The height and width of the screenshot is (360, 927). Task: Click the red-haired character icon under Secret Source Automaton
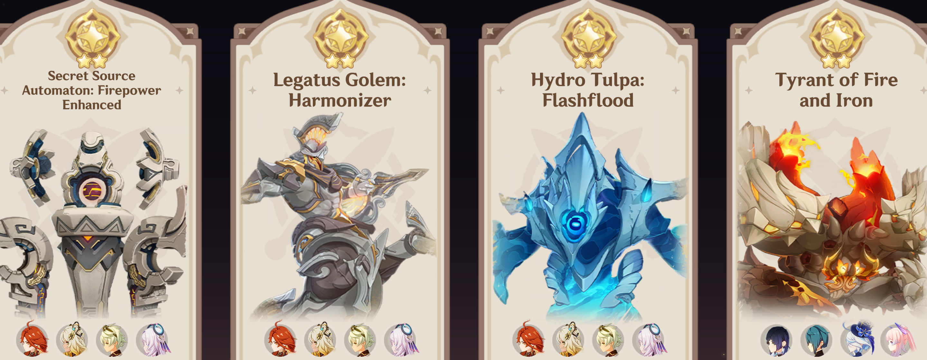(x=33, y=339)
